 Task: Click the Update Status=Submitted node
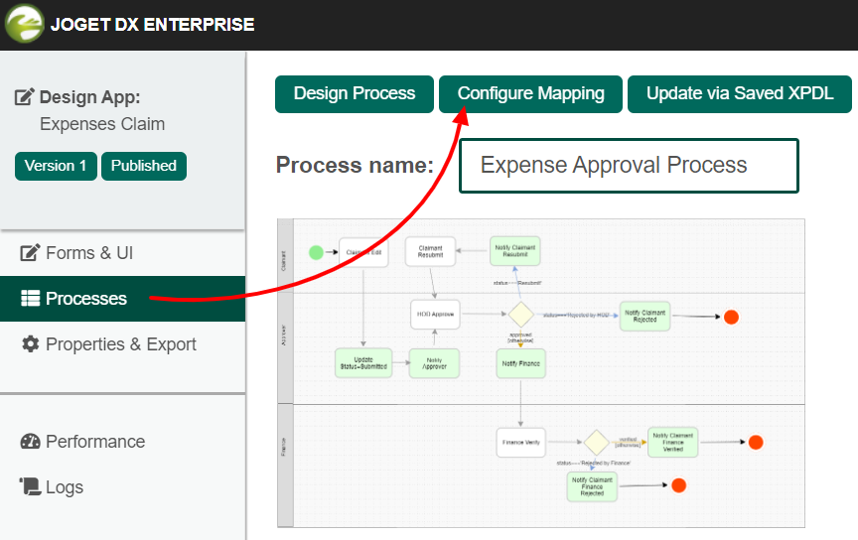click(x=363, y=363)
